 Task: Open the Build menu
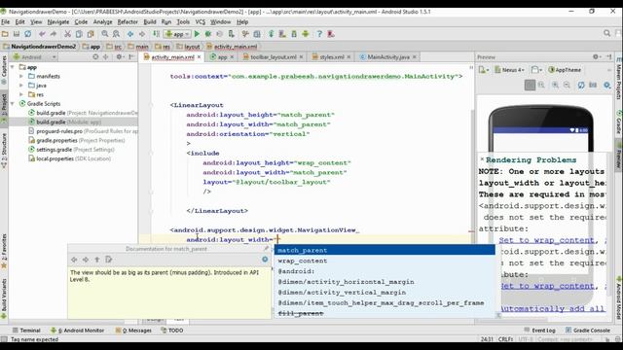[150, 21]
